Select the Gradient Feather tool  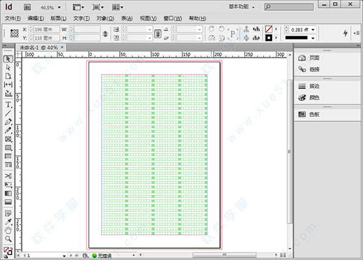coord(8,202)
